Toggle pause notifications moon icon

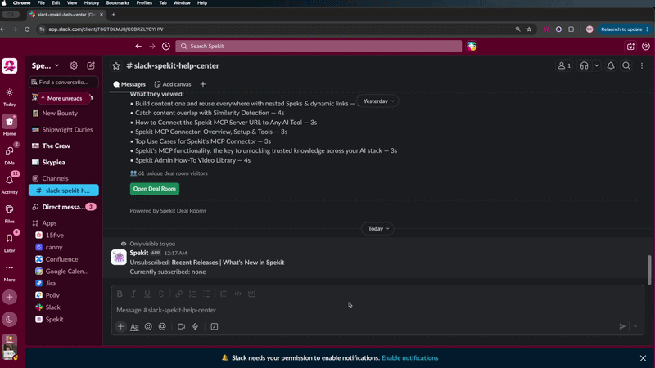pyautogui.click(x=9, y=320)
